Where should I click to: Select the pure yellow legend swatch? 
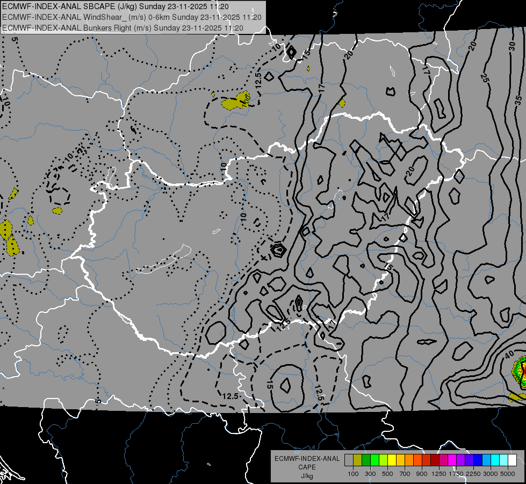tap(392, 460)
